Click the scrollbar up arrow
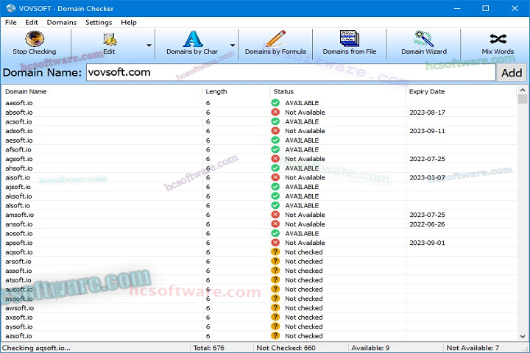Screen dimensions: 530x353 pos(523,90)
